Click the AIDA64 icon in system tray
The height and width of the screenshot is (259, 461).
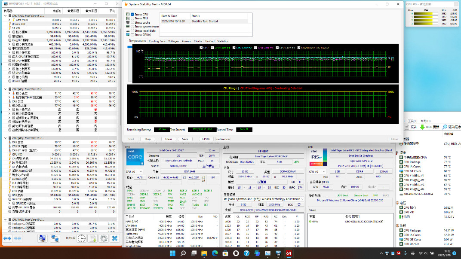point(399,253)
